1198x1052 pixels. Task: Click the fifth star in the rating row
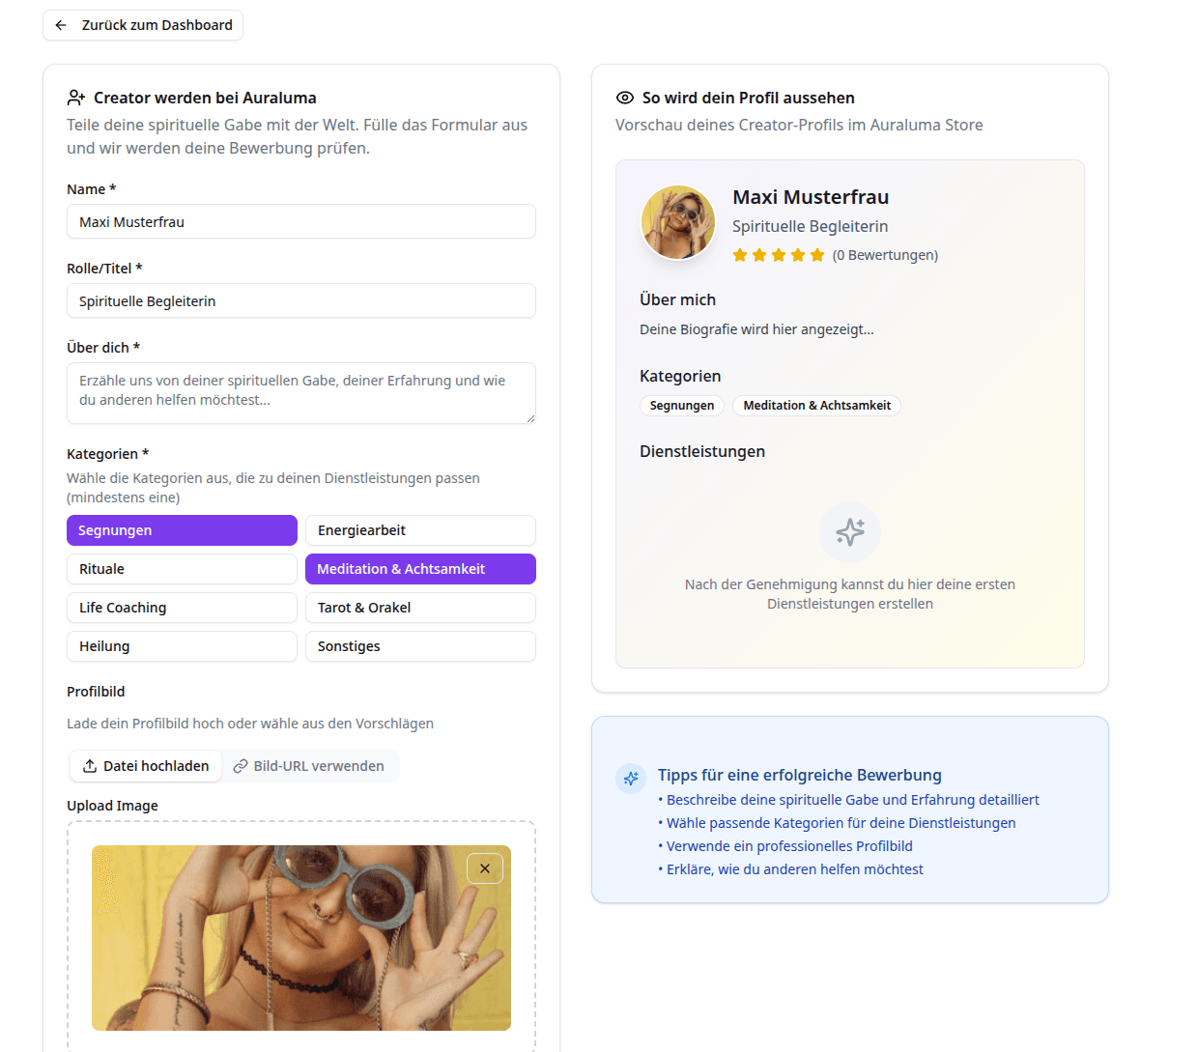(817, 254)
